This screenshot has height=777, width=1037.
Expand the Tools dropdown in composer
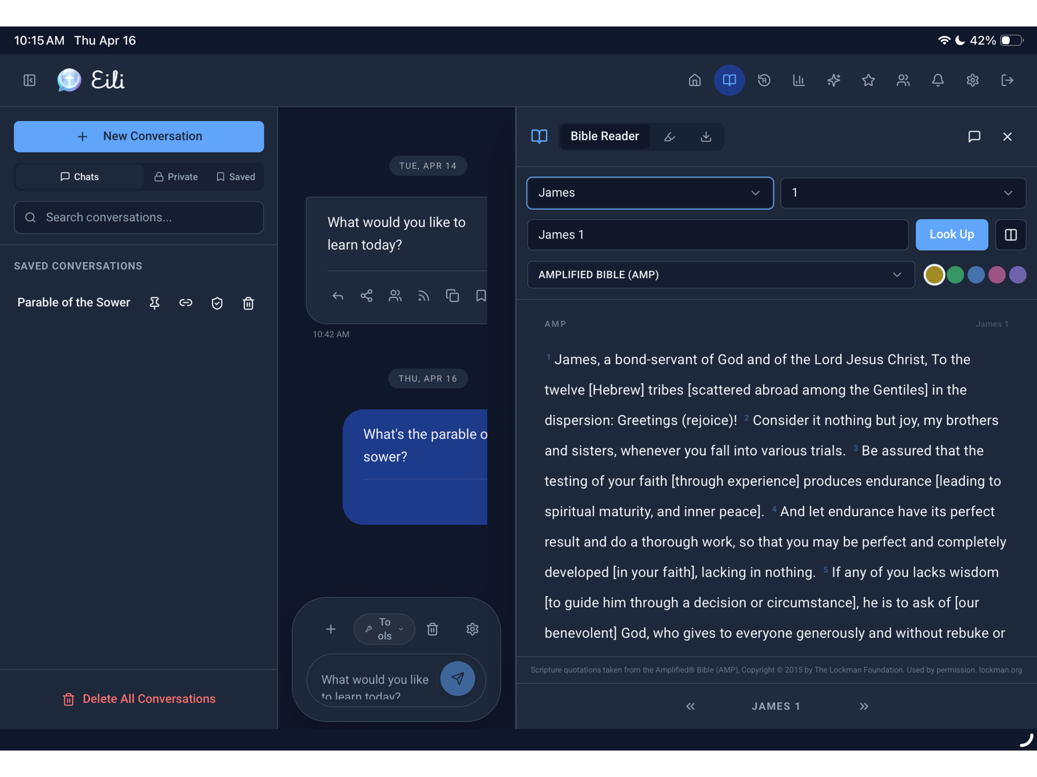click(385, 629)
